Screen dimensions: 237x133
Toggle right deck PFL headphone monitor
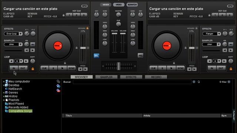pos(140,55)
